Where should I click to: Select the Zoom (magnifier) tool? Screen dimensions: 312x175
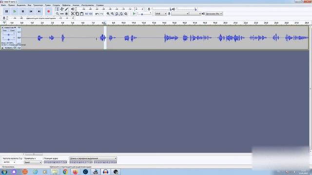click(x=58, y=14)
